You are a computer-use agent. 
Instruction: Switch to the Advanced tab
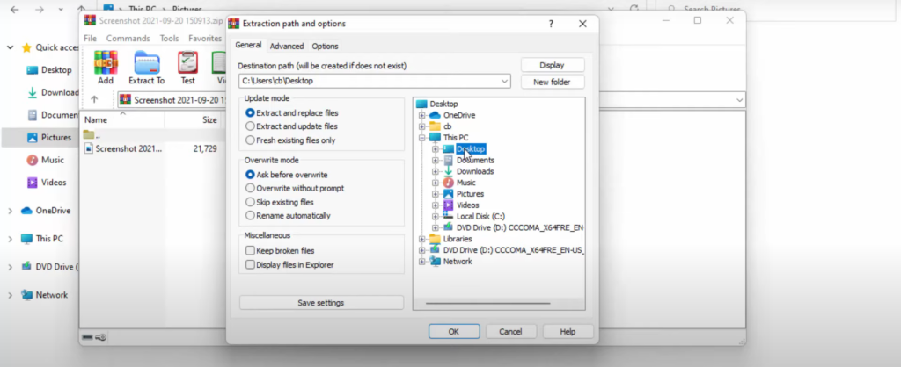287,47
